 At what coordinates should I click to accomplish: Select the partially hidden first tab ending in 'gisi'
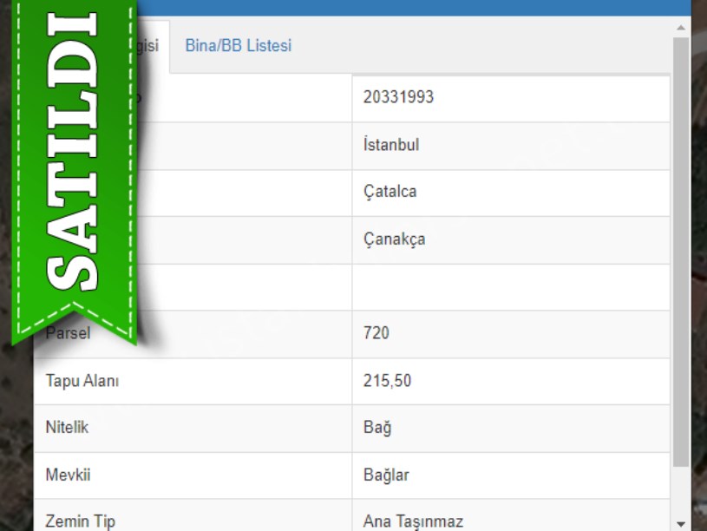151,46
